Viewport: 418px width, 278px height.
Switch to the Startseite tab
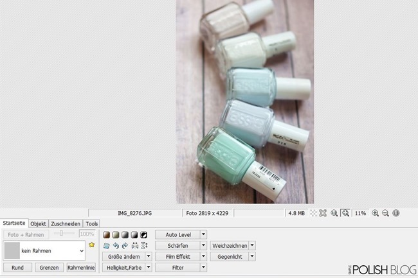point(14,223)
